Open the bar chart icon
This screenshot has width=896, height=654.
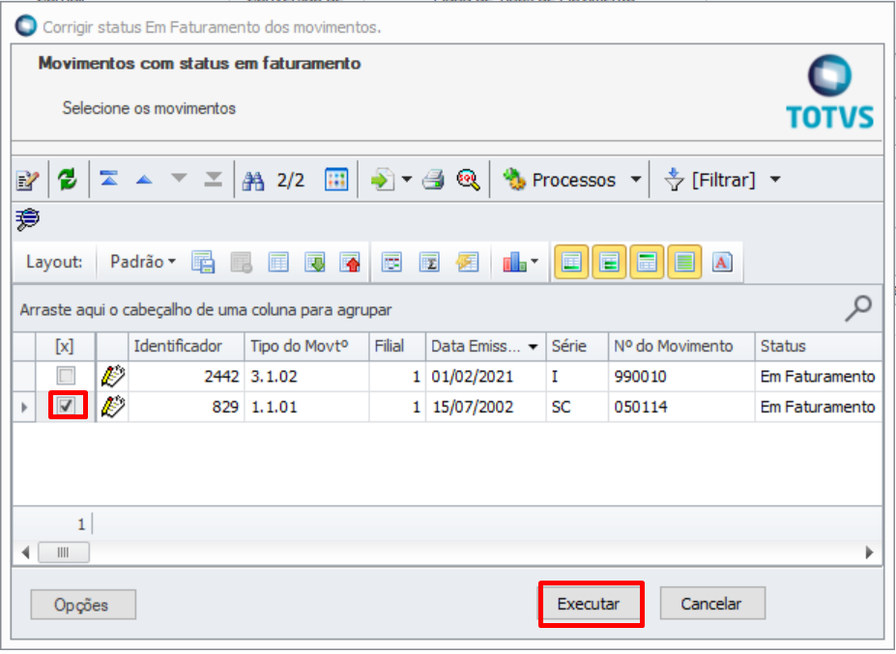coord(514,262)
